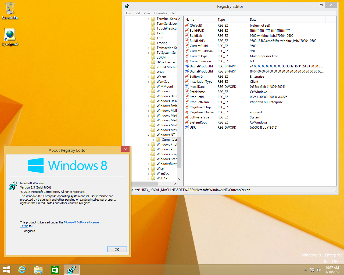344x275 pixels.
Task: Select the CurrentBuild value name
Action: pos(199,46)
